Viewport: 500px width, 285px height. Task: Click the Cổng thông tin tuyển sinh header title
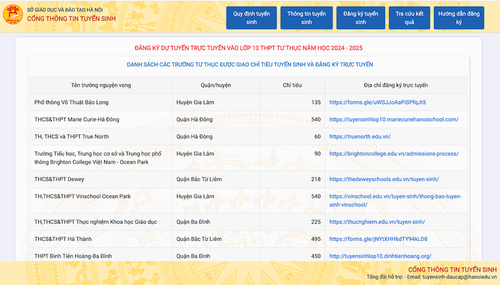point(68,19)
